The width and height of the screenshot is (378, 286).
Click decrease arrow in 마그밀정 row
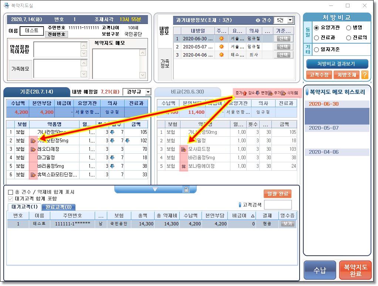click(x=112, y=158)
